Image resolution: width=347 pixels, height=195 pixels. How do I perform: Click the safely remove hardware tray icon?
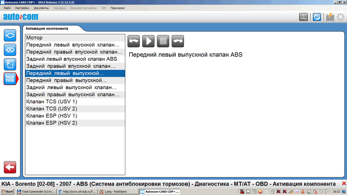click(315, 192)
